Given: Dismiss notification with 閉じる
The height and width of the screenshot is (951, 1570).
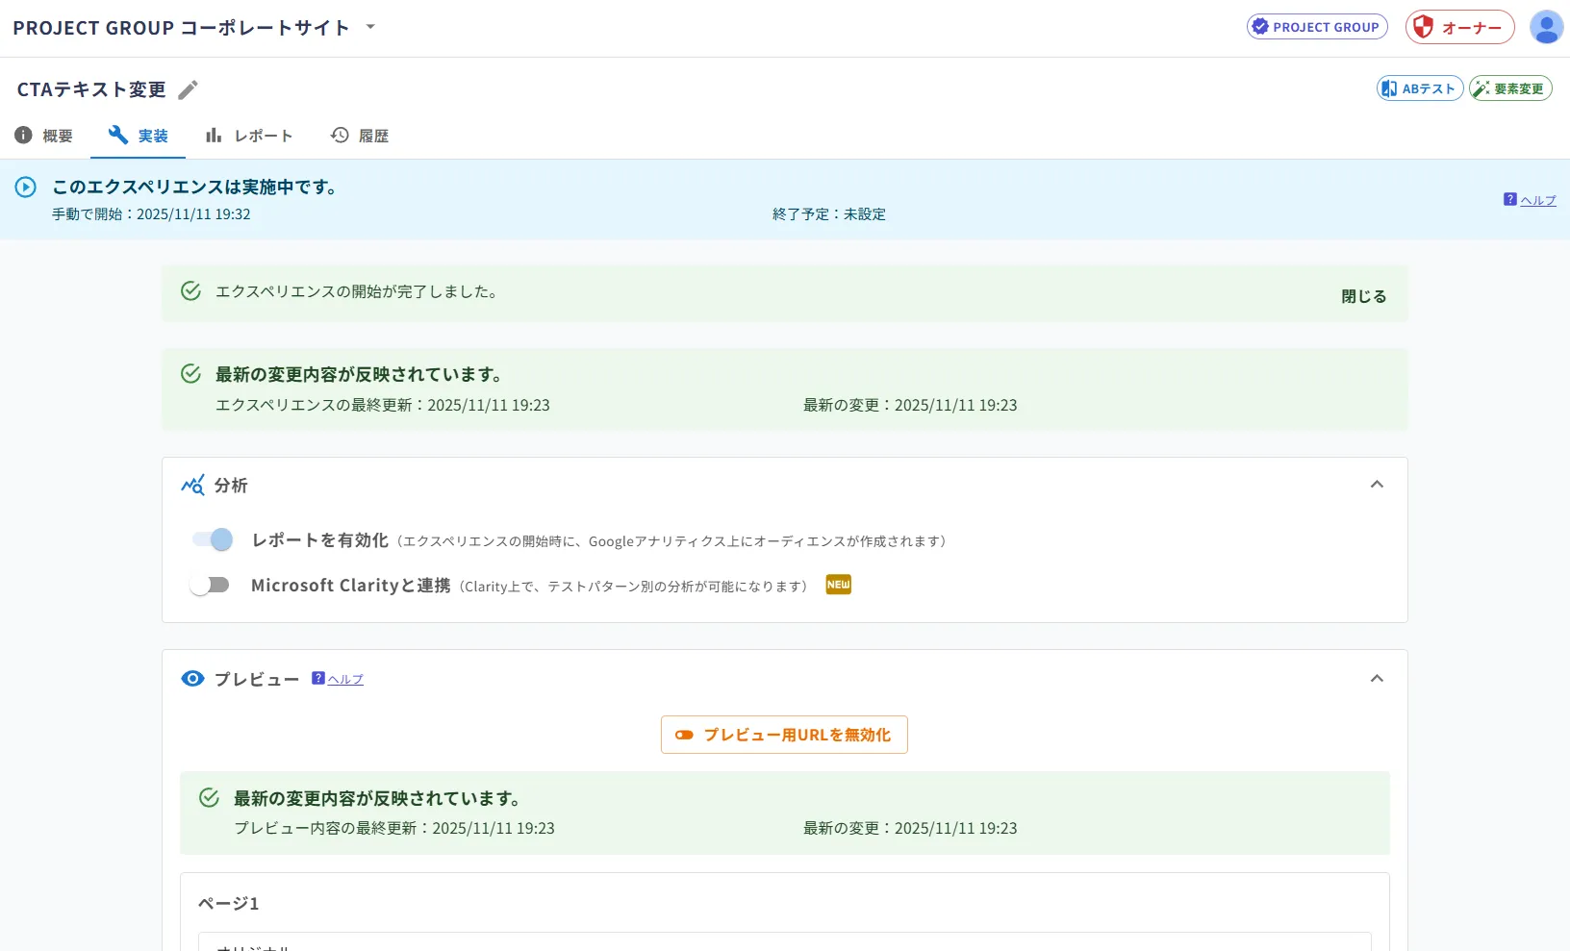Looking at the screenshot, I should (x=1363, y=296).
